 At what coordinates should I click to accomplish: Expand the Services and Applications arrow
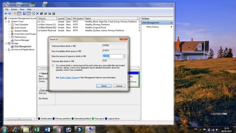(x=6, y=50)
